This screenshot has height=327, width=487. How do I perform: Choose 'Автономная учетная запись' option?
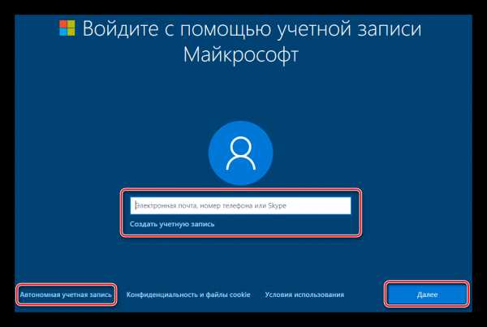(66, 295)
